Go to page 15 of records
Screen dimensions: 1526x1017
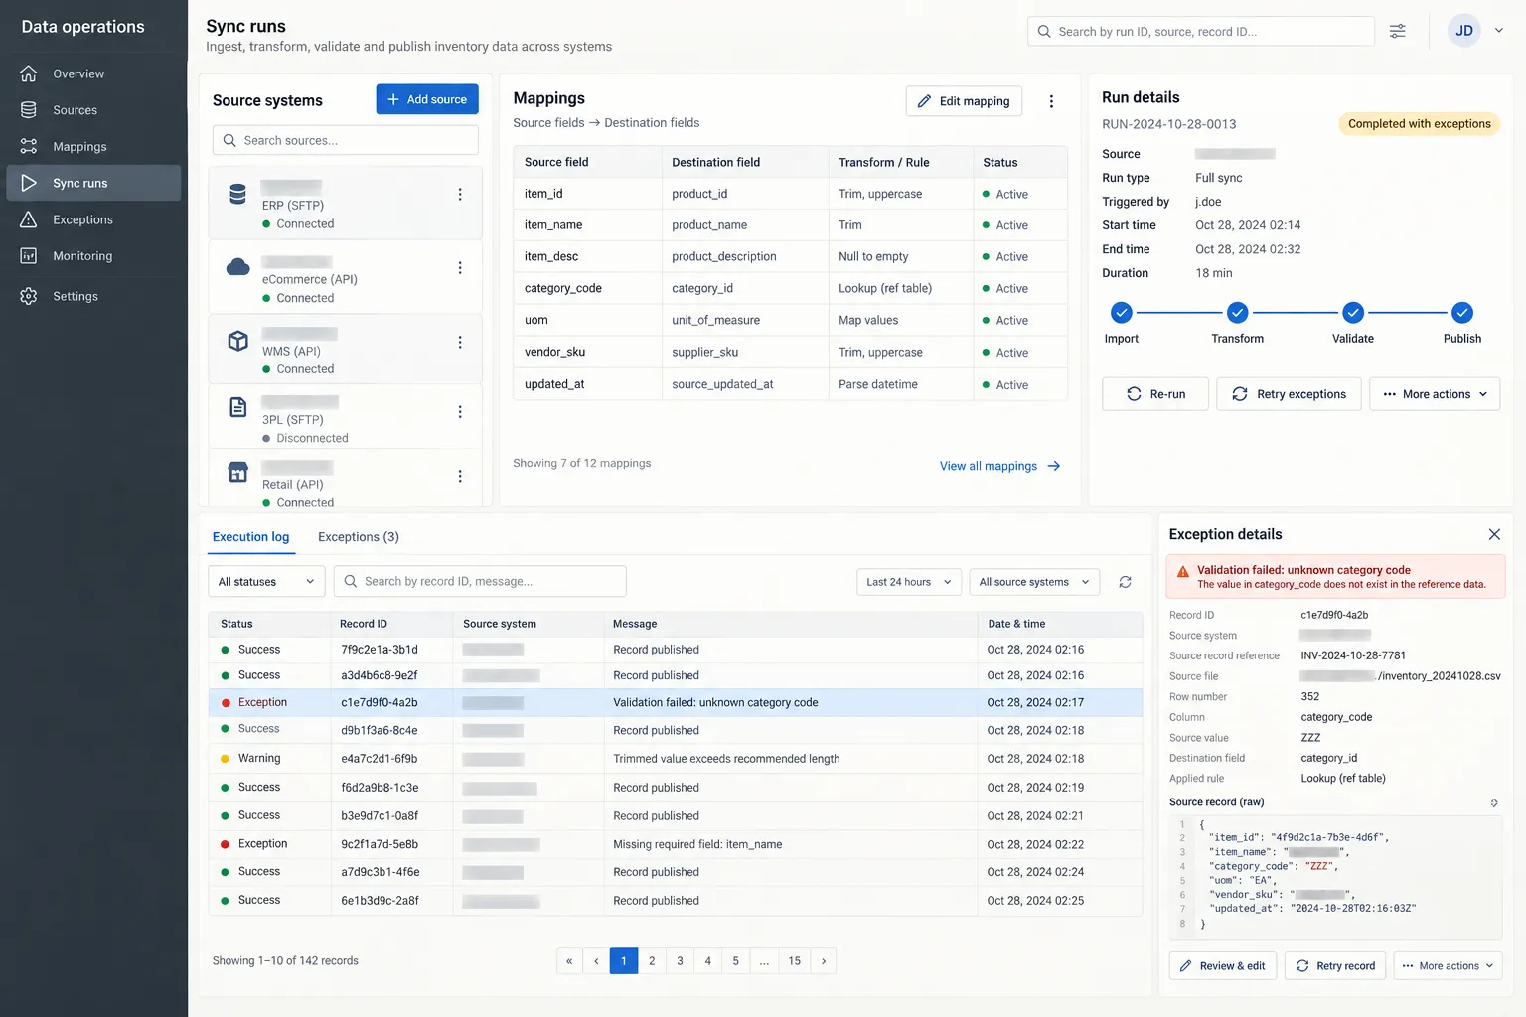pyautogui.click(x=795, y=961)
